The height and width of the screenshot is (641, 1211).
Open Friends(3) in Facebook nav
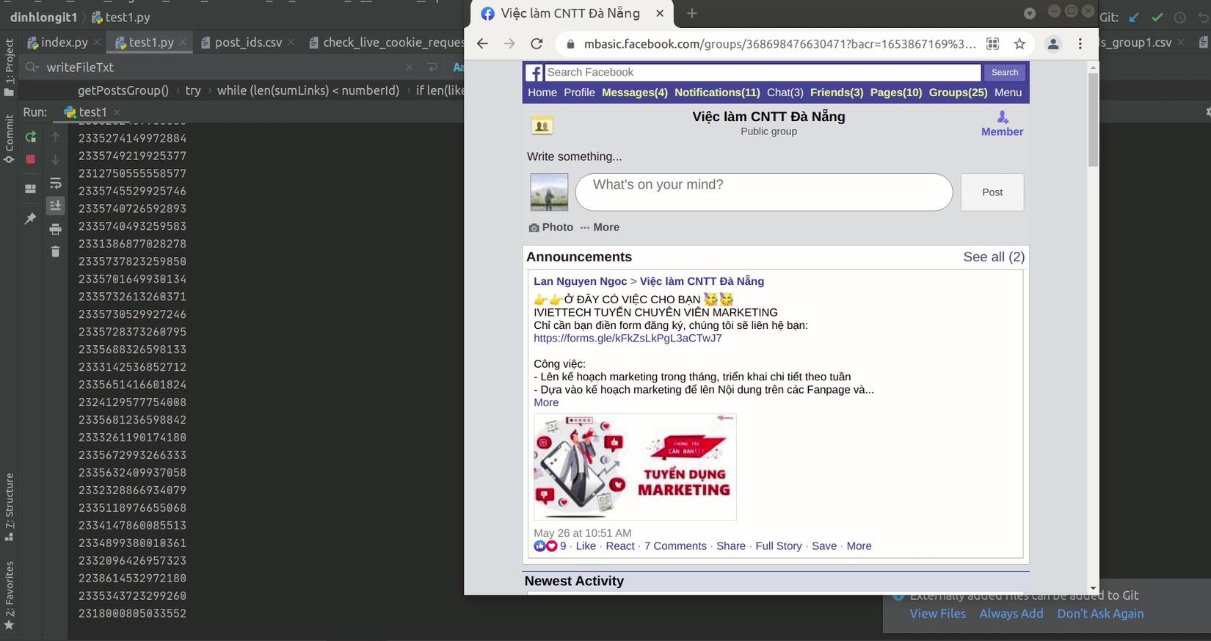[x=837, y=93]
